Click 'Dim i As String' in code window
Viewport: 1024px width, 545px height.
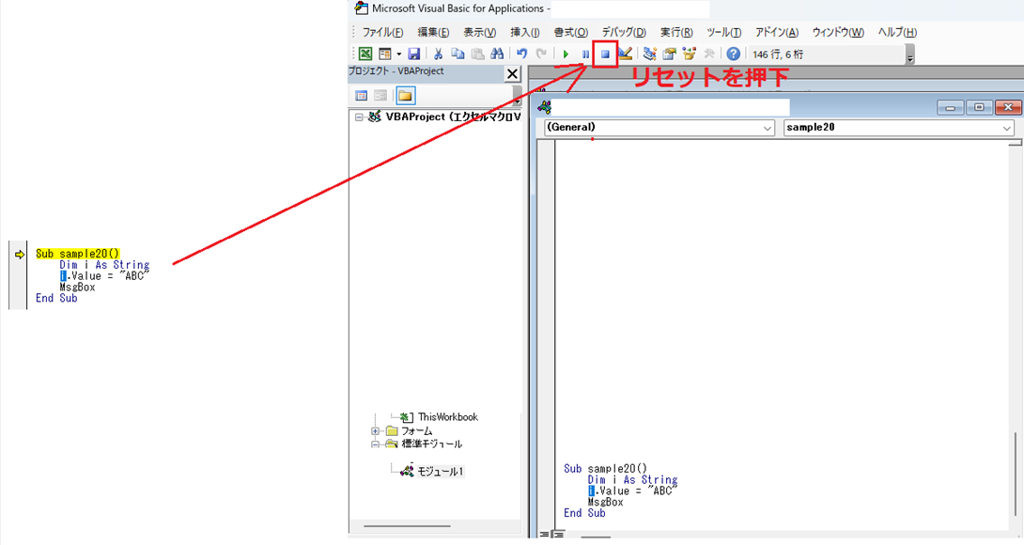coord(632,479)
